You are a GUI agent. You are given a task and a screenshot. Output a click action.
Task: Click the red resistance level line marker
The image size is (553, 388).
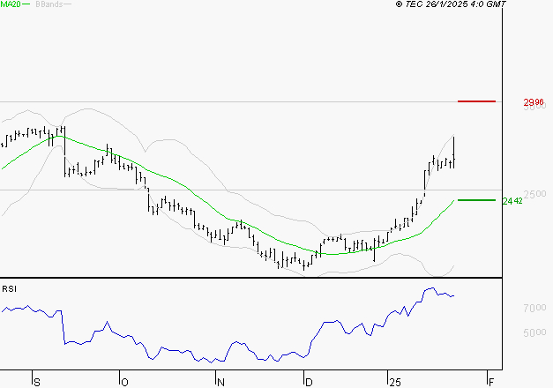[x=476, y=101]
